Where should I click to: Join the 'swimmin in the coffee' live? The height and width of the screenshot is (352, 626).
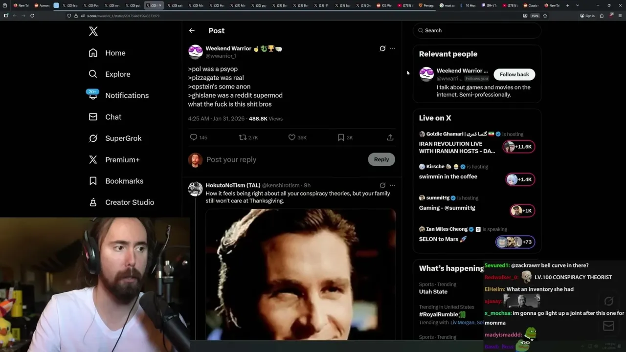click(x=448, y=176)
